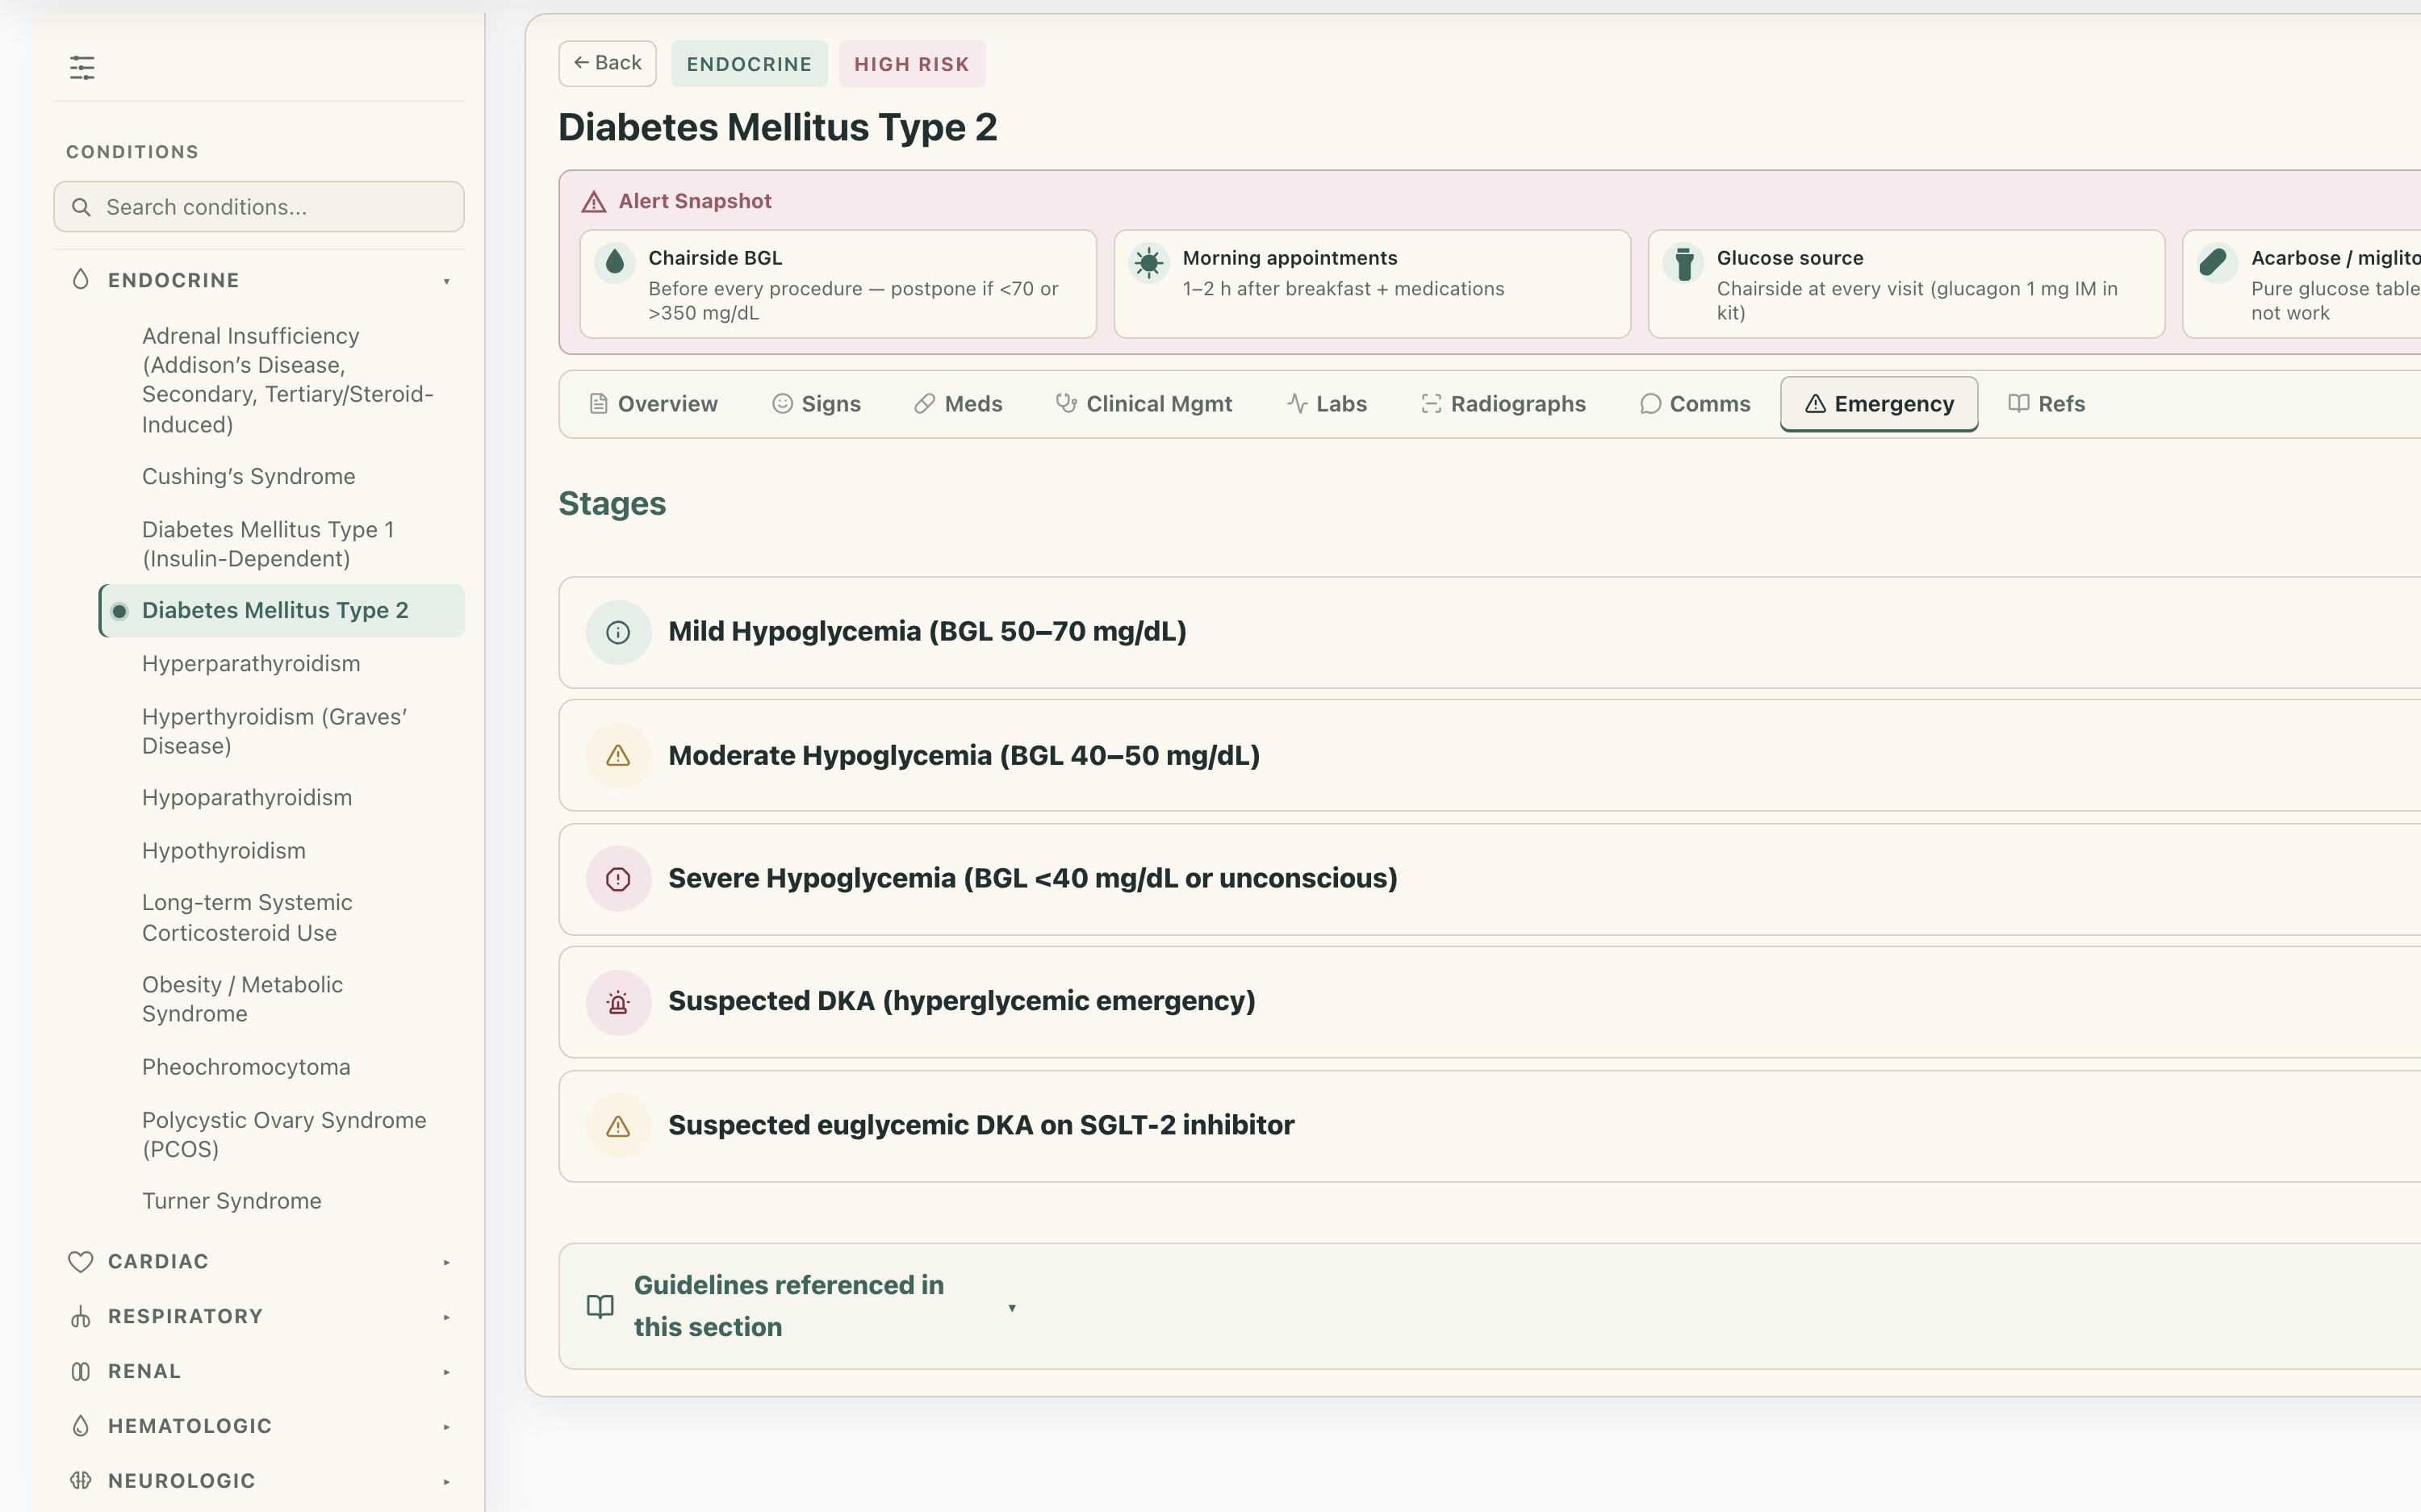Open the Chairside BGL alert card
This screenshot has height=1512, width=2421.
pos(838,285)
